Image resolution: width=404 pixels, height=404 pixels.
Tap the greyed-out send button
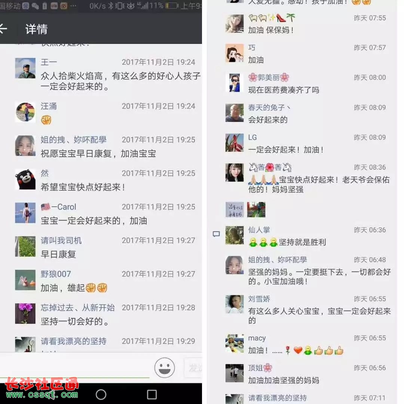(x=193, y=368)
